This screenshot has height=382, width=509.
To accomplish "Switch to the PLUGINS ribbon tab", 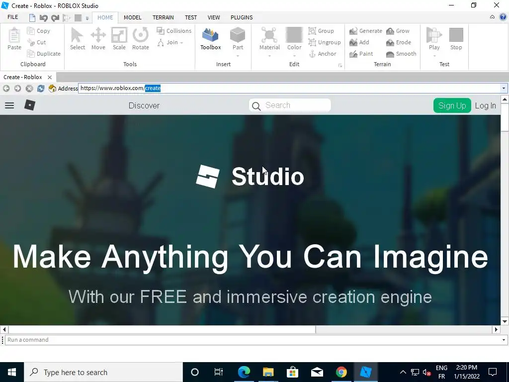I will pos(242,17).
